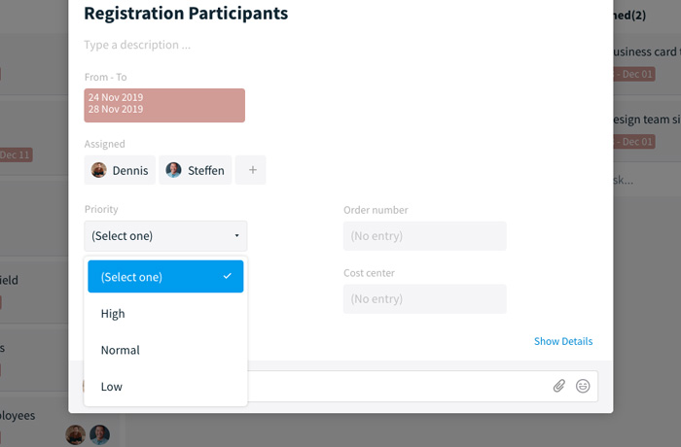The width and height of the screenshot is (681, 447).
Task: Click Dennis's avatar in Assigned
Action: (x=99, y=170)
